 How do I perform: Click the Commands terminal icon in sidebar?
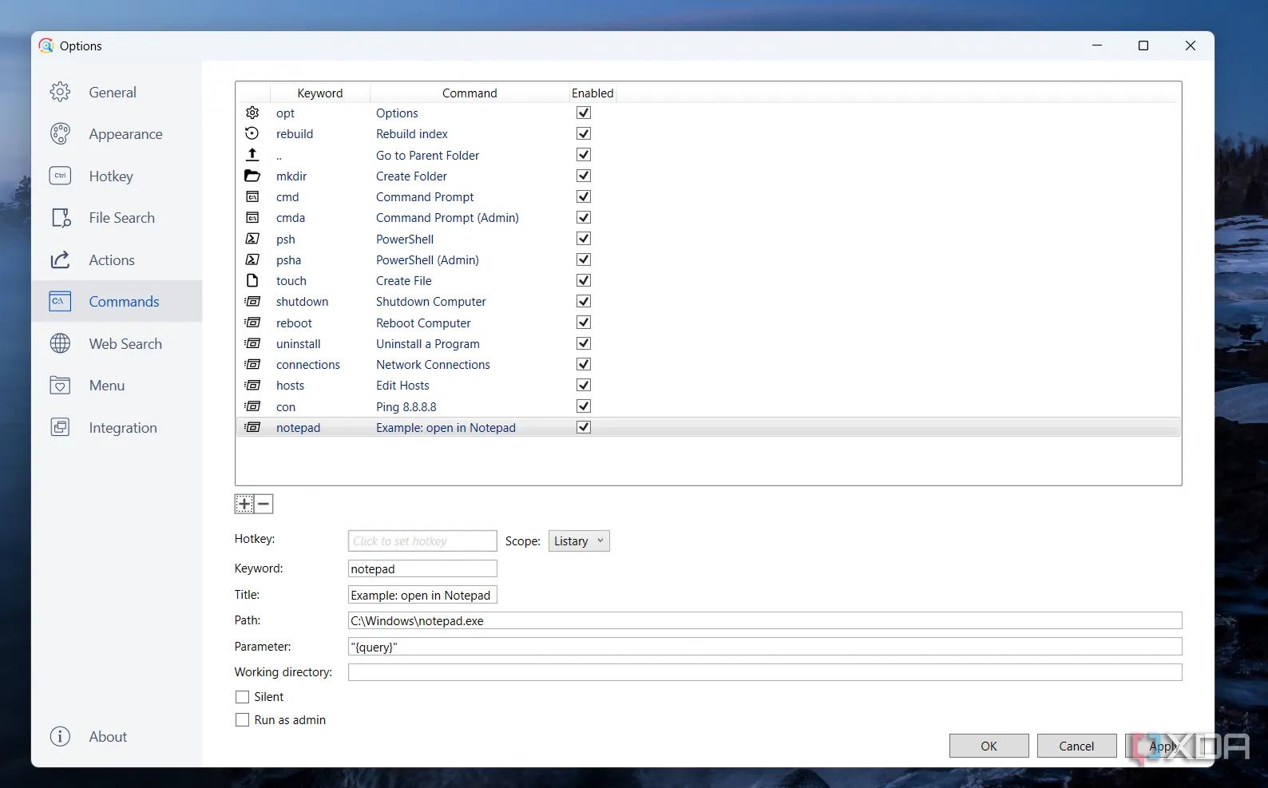pos(60,301)
